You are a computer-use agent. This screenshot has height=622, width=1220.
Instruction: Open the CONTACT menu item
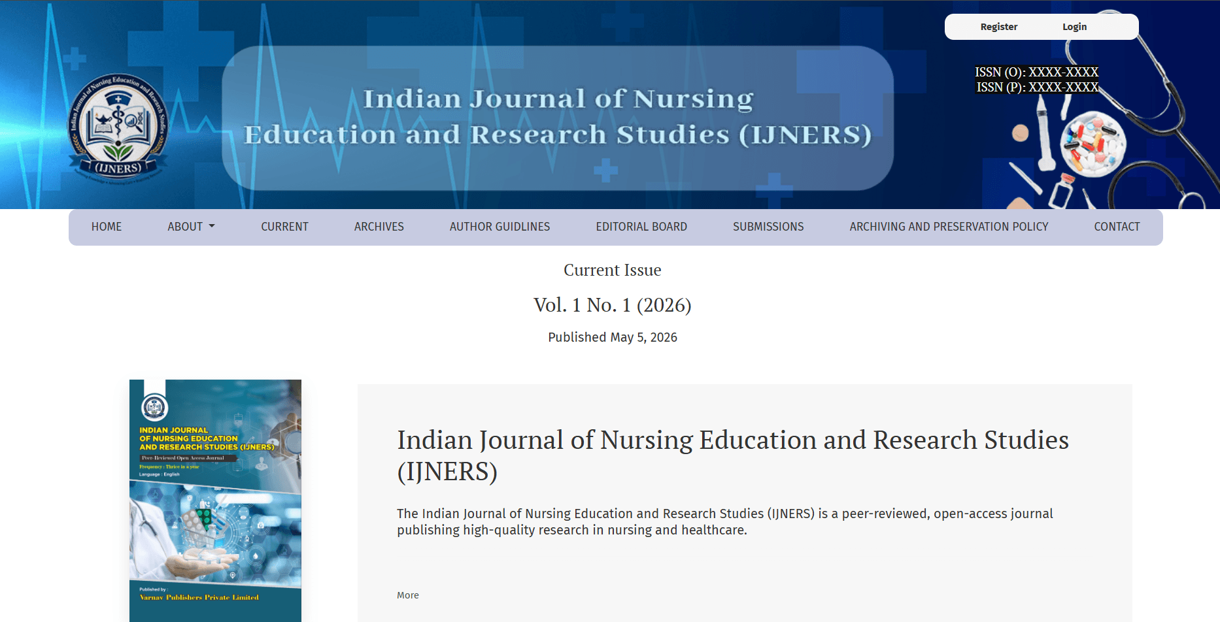click(x=1117, y=227)
